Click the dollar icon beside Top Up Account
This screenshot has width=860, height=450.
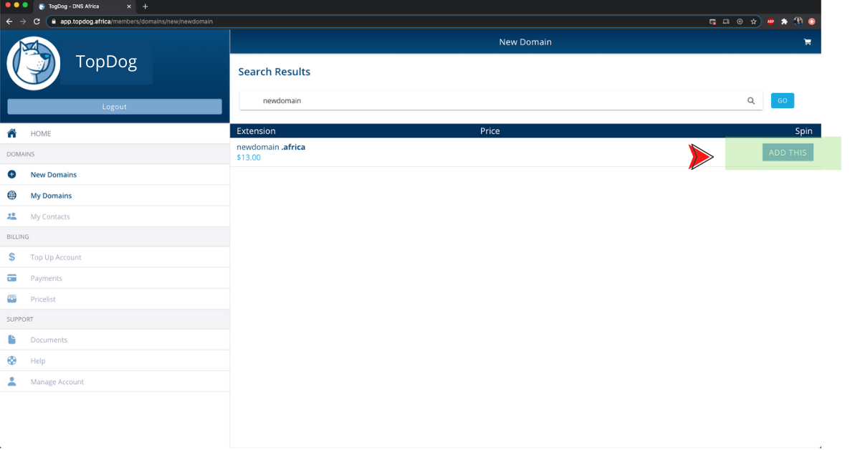pyautogui.click(x=12, y=257)
